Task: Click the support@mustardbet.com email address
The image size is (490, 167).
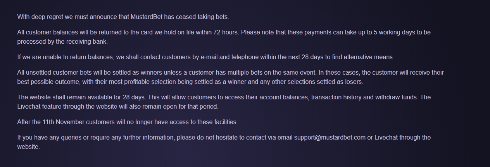Action: point(330,138)
